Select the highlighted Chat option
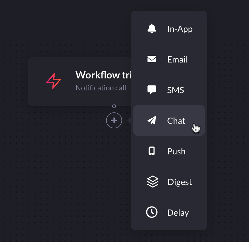249x242 pixels. coord(169,120)
